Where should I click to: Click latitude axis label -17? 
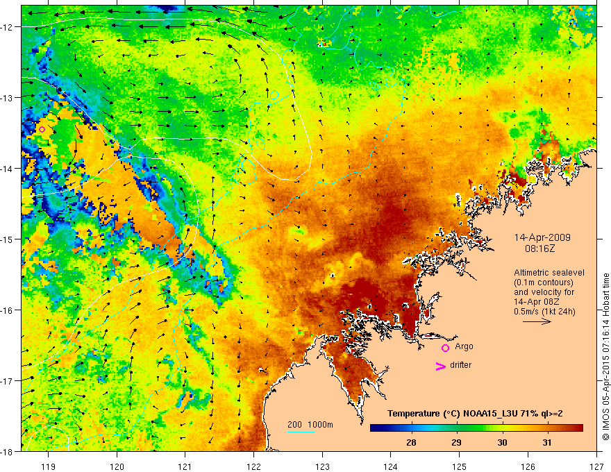[x=8, y=381]
